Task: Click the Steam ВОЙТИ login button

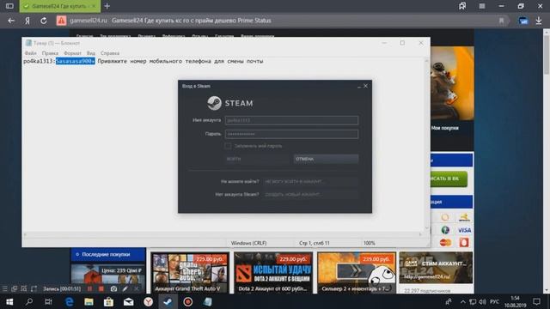Action: (258, 159)
